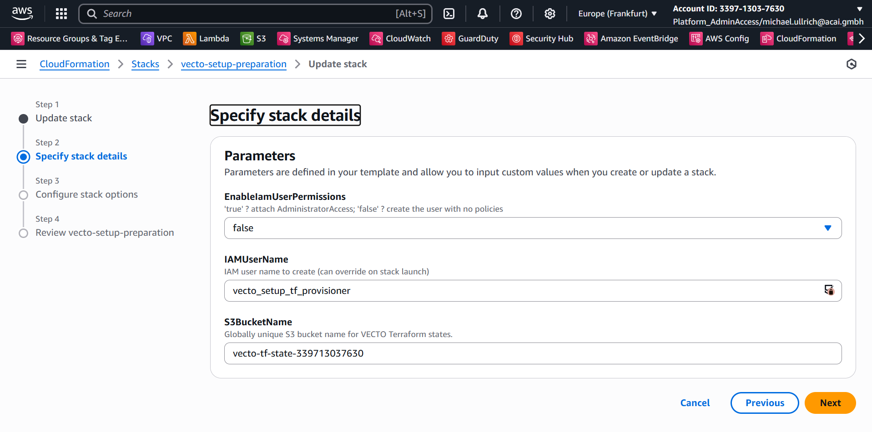Show more favorites with right chevron
Image resolution: width=872 pixels, height=432 pixels.
tap(862, 39)
